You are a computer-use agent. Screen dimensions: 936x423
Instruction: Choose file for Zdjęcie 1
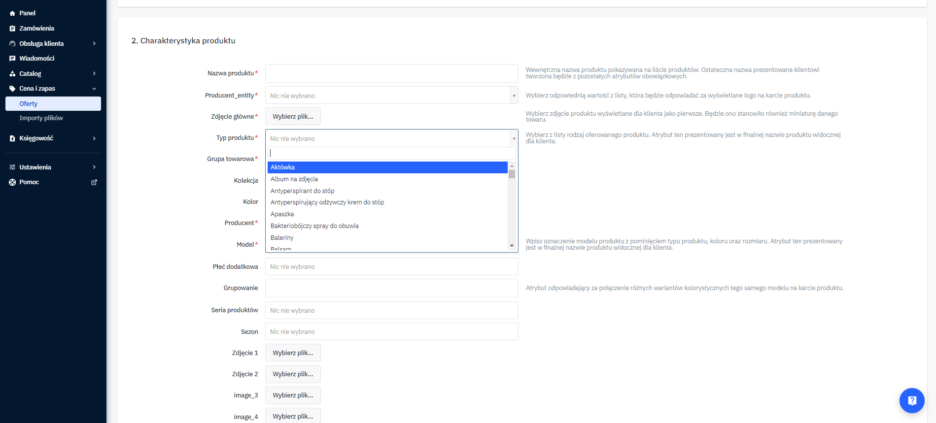pyautogui.click(x=293, y=353)
